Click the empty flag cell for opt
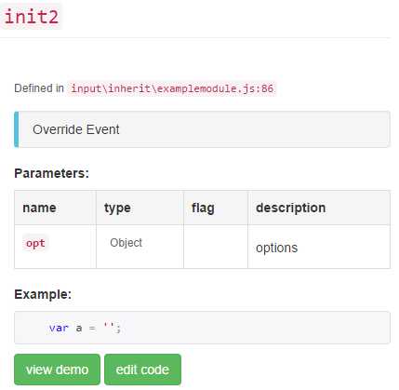The width and height of the screenshot is (399, 390). pyautogui.click(x=216, y=247)
